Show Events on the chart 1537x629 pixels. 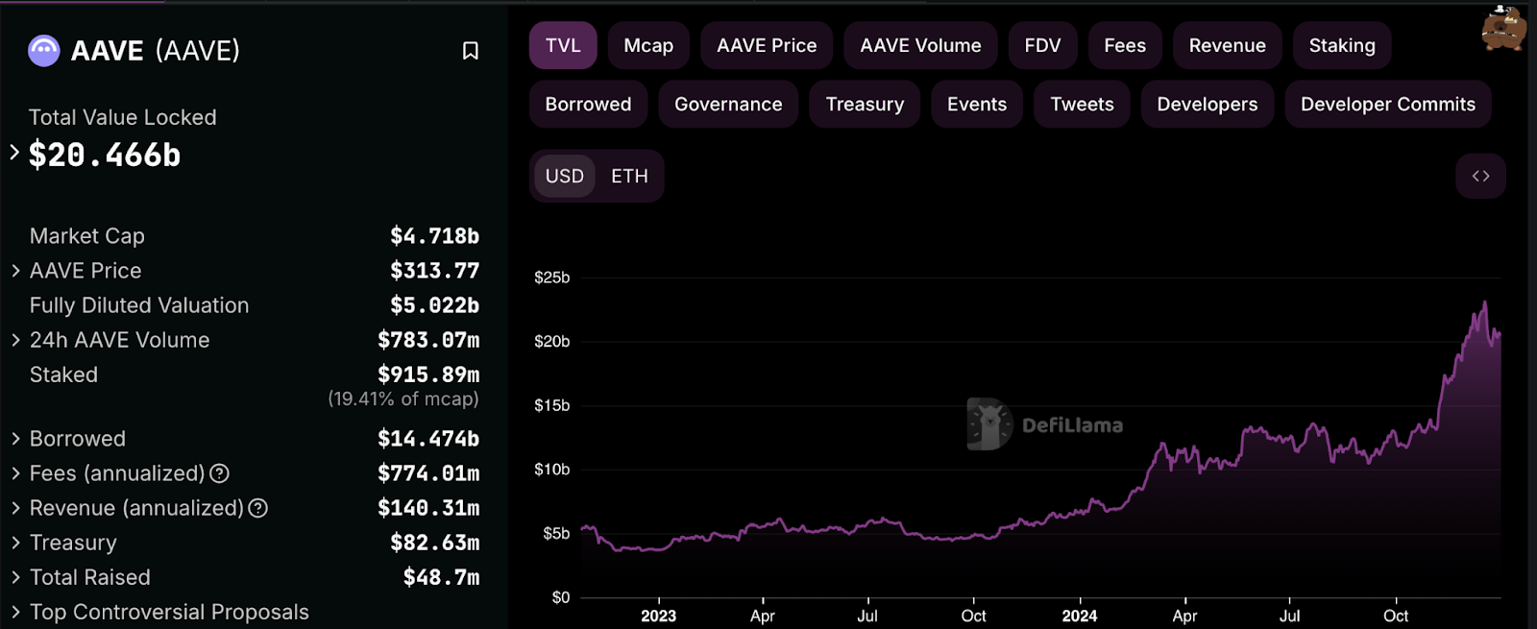(977, 104)
